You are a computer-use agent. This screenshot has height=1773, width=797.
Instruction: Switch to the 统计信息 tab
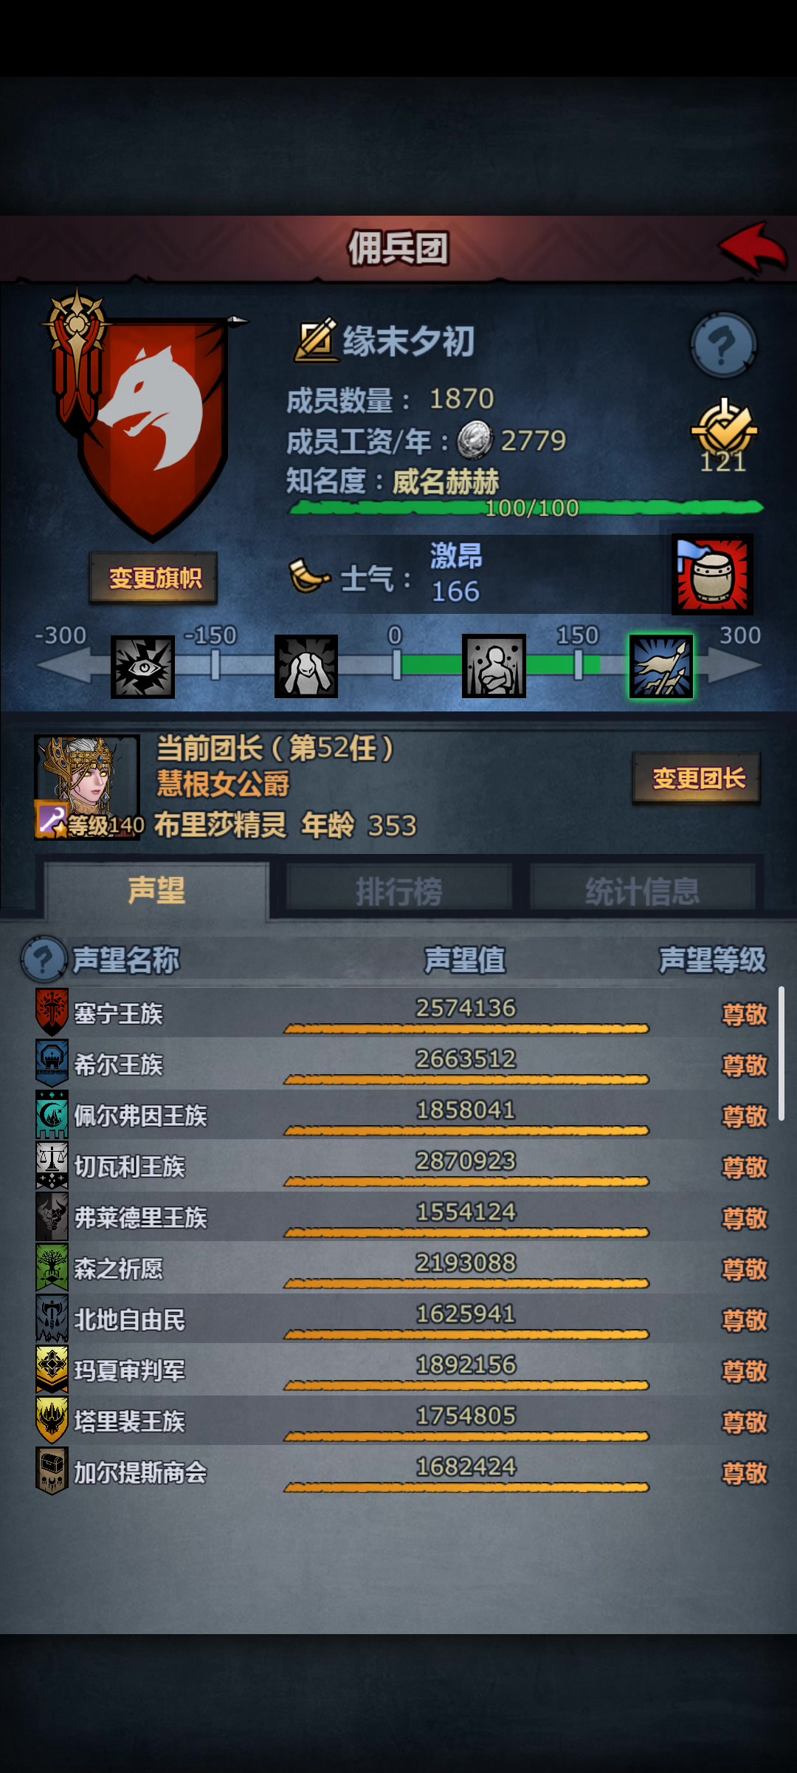pos(642,890)
